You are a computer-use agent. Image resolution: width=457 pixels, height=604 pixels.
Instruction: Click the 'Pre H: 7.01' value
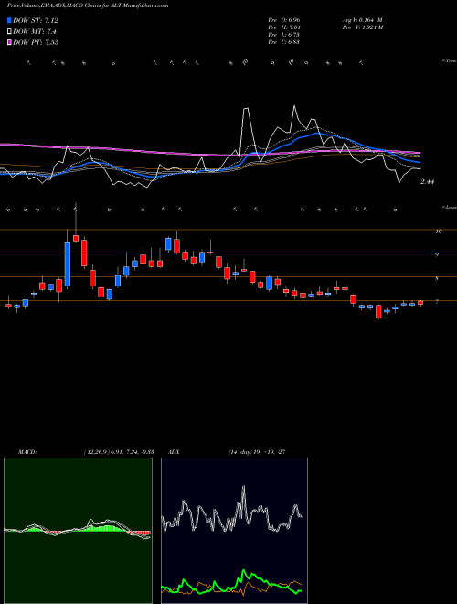click(x=284, y=27)
